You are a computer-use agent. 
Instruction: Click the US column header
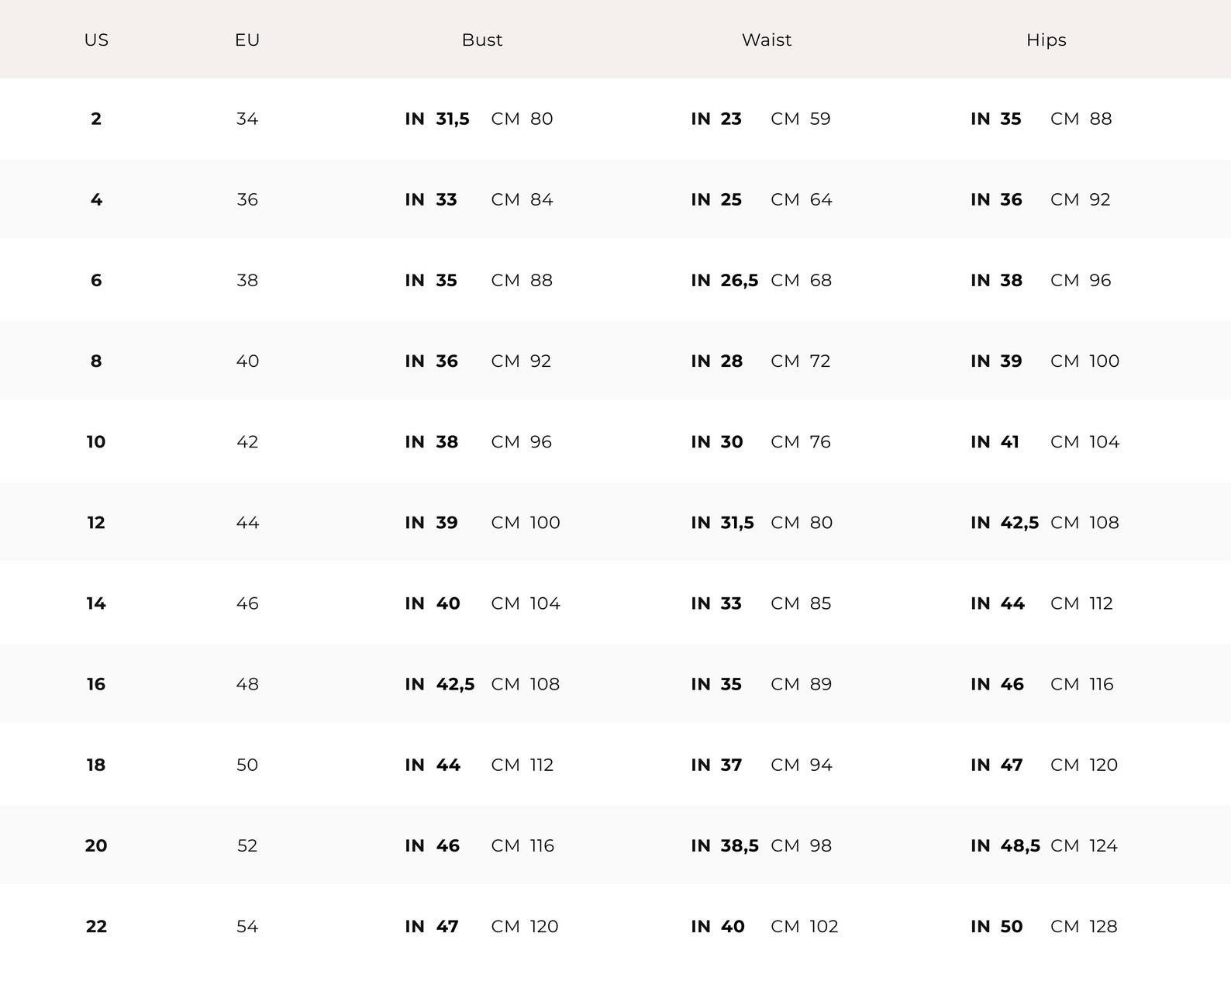click(96, 40)
